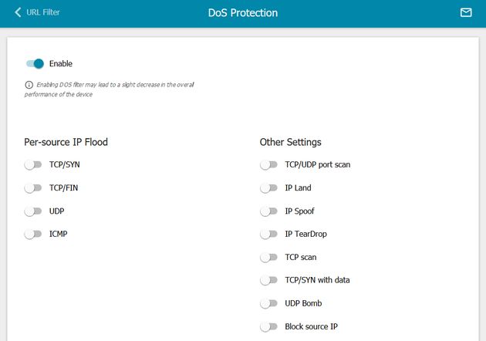
Task: Click the back chevron arrow icon
Action: pyautogui.click(x=18, y=12)
